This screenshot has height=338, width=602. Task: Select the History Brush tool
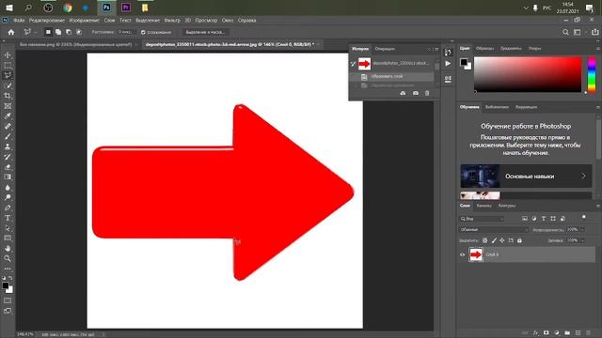tap(8, 157)
